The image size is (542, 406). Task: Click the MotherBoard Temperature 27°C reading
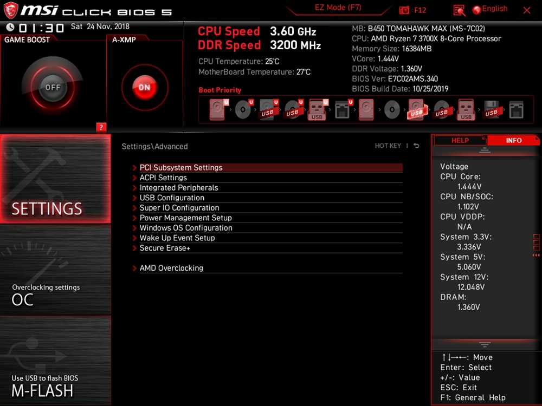pos(254,72)
